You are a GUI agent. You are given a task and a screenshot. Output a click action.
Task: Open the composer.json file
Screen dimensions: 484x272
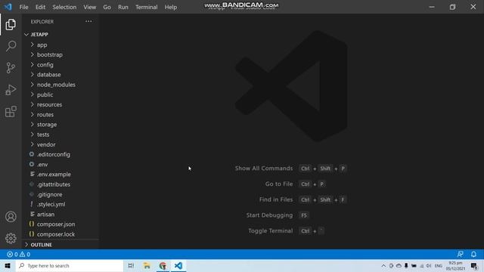[61, 224]
